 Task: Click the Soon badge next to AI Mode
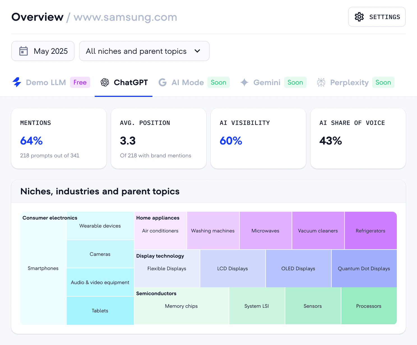(218, 82)
